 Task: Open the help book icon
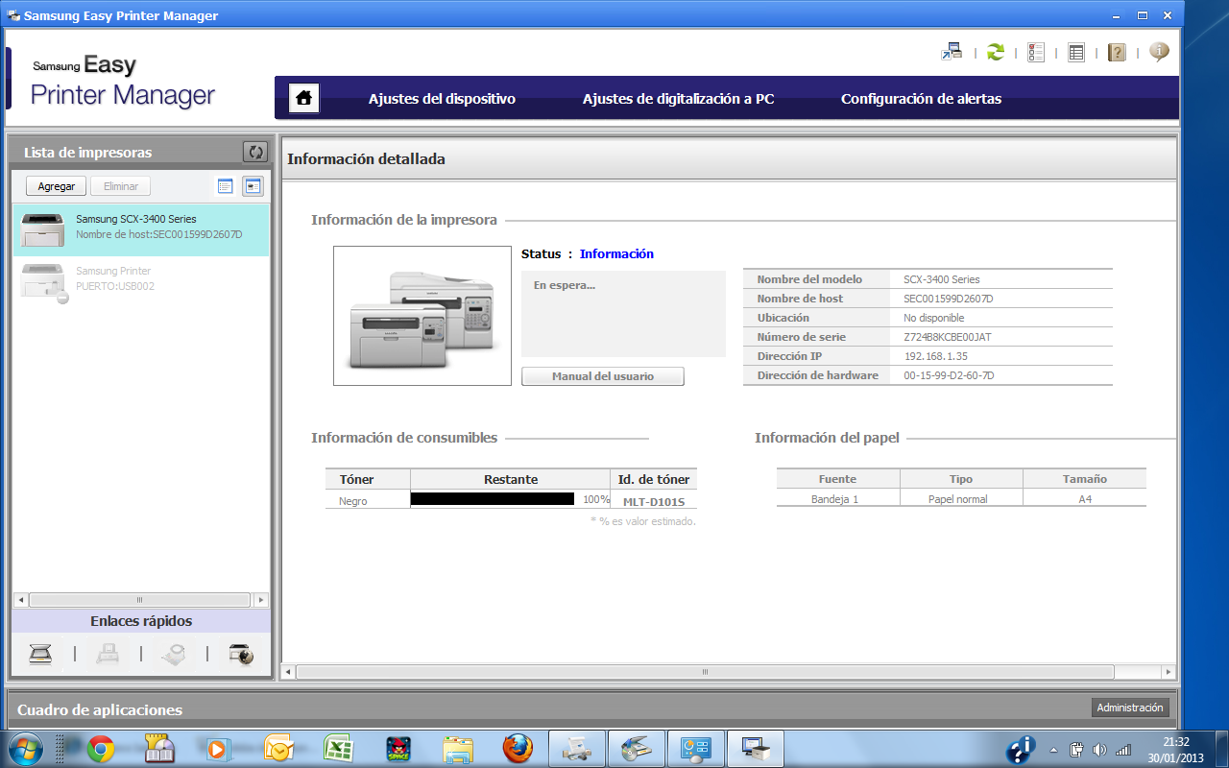[1117, 52]
